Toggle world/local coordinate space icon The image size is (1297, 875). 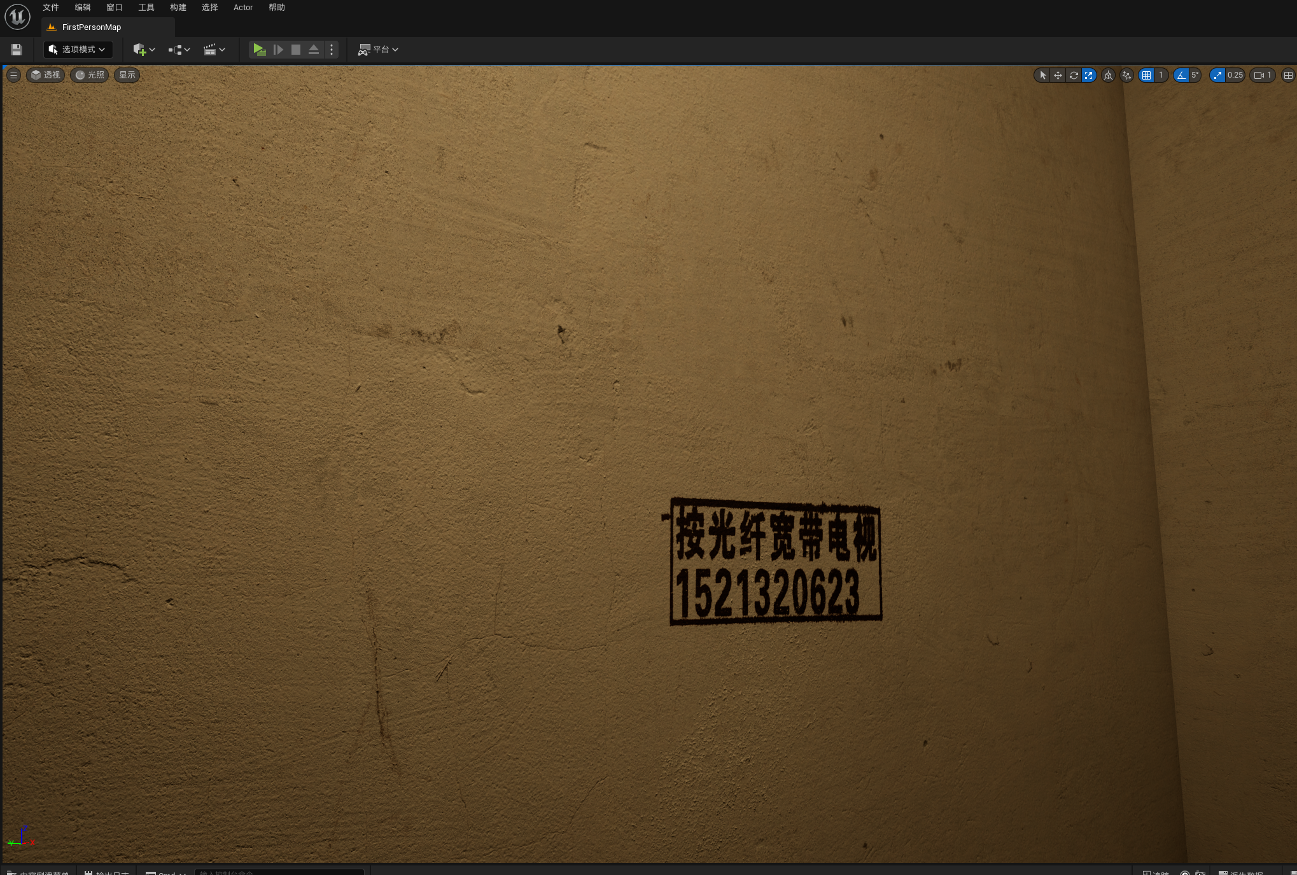coord(1108,75)
